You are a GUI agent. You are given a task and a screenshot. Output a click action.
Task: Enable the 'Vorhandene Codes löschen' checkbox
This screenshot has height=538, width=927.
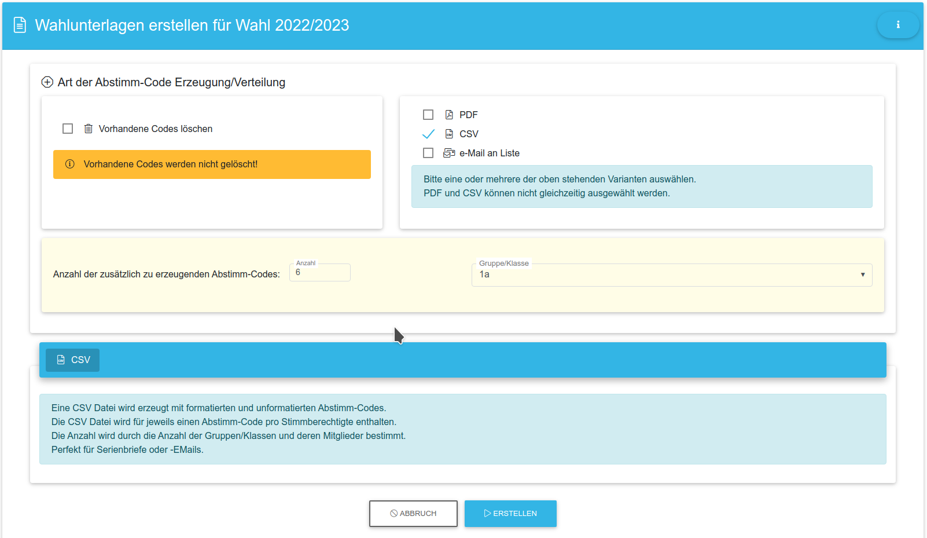point(68,129)
